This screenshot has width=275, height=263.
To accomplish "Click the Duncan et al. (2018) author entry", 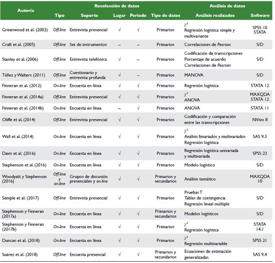I will pos(21,241).
